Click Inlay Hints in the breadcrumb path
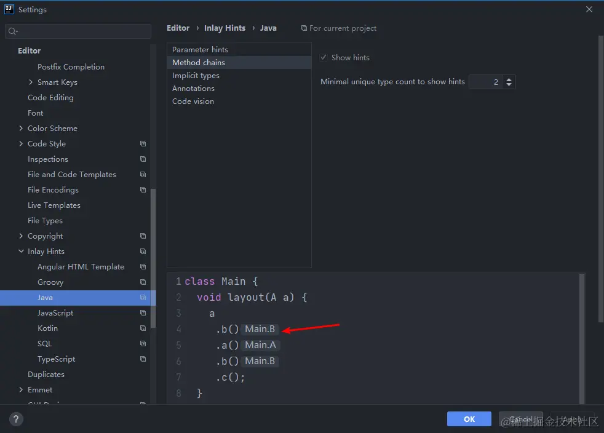Viewport: 604px width, 433px height. (225, 28)
